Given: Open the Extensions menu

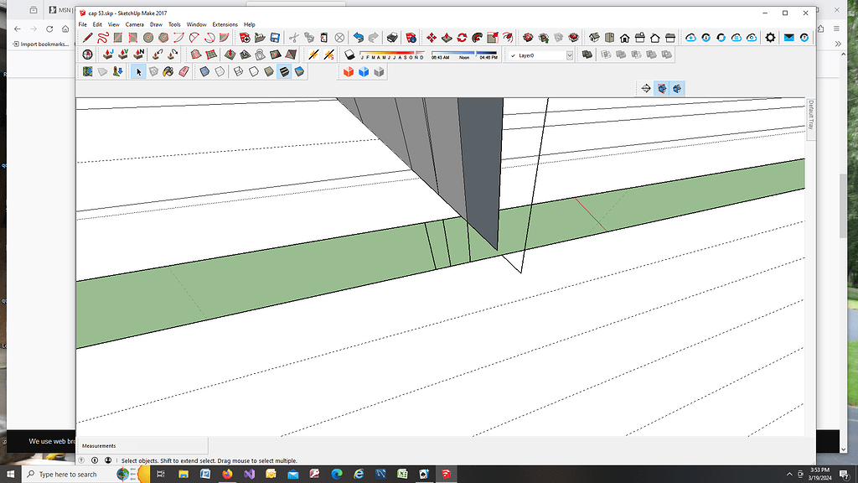Looking at the screenshot, I should point(225,23).
